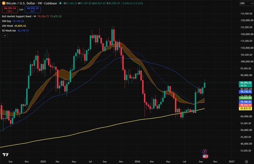Open the TradingView logo
Screen dimensions: 254x164
tap(5, 155)
